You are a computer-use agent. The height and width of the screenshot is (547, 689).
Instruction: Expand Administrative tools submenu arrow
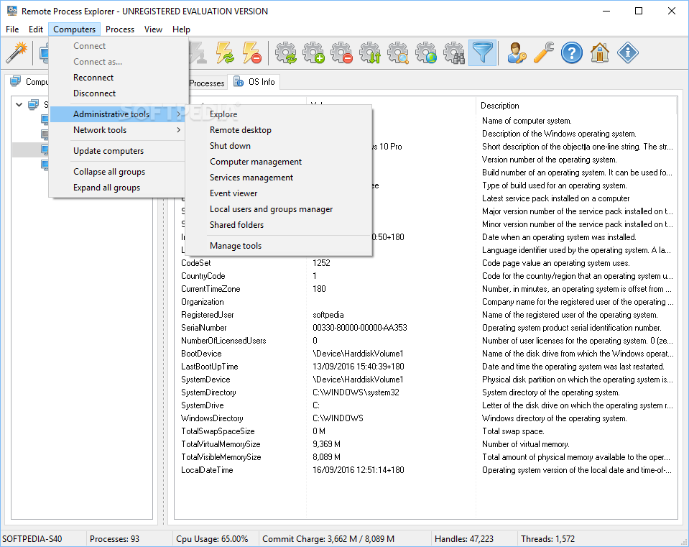(178, 114)
